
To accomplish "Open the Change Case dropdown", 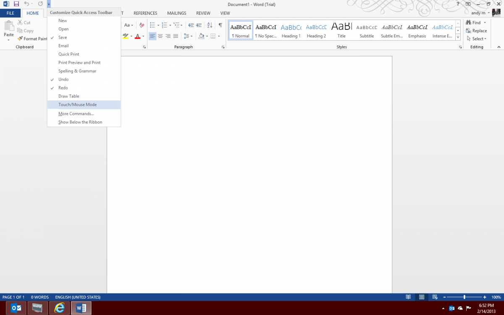I will point(129,25).
